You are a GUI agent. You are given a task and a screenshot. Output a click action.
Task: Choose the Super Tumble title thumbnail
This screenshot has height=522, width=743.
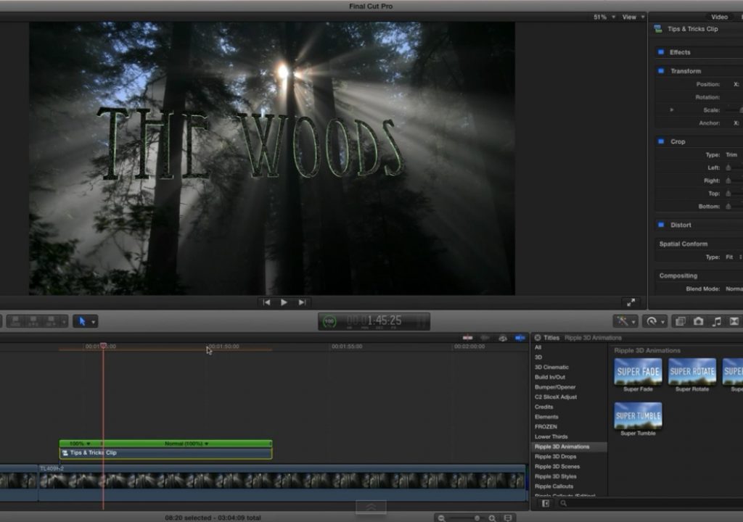coord(638,415)
